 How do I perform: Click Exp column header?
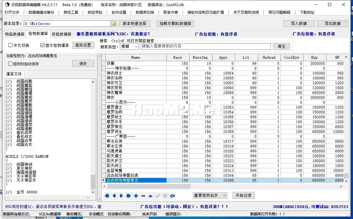[x=315, y=57]
